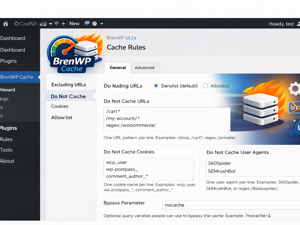Screen dimensions: 300x225
Task: Click the blue chat windows icon
Action: click(x=87, y=23)
